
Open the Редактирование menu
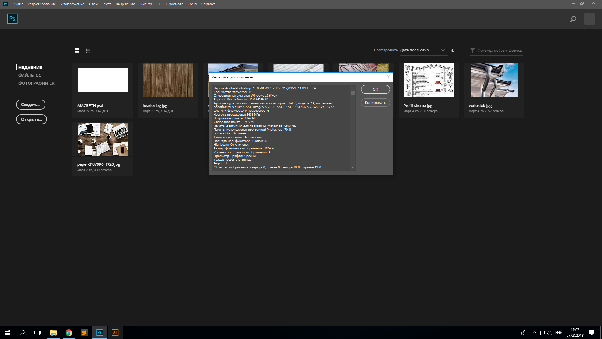click(x=42, y=4)
